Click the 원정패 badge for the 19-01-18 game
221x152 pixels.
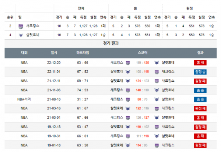tap(200, 145)
